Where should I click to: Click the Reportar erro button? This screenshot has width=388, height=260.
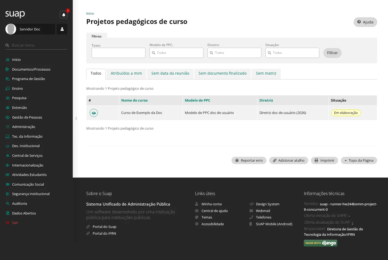click(x=249, y=160)
